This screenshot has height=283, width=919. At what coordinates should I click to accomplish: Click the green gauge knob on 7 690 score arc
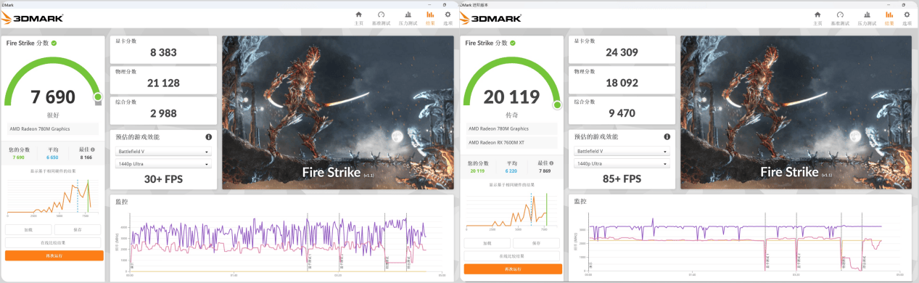click(x=98, y=97)
